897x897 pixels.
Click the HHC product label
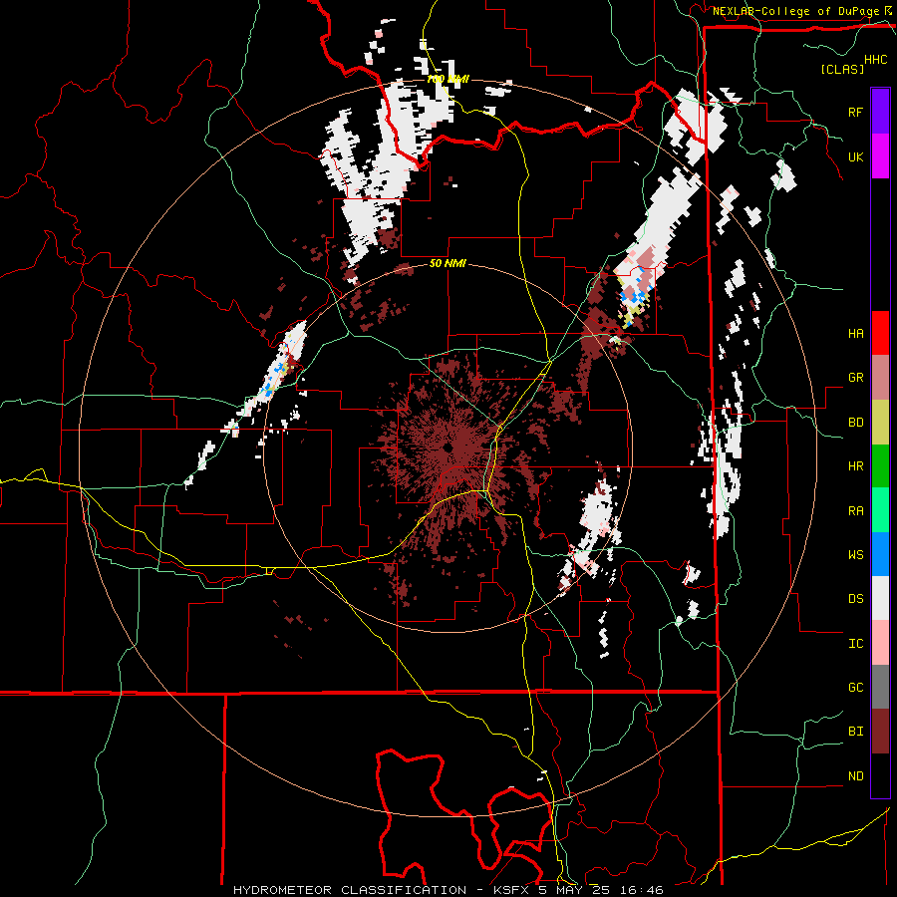coord(876,60)
